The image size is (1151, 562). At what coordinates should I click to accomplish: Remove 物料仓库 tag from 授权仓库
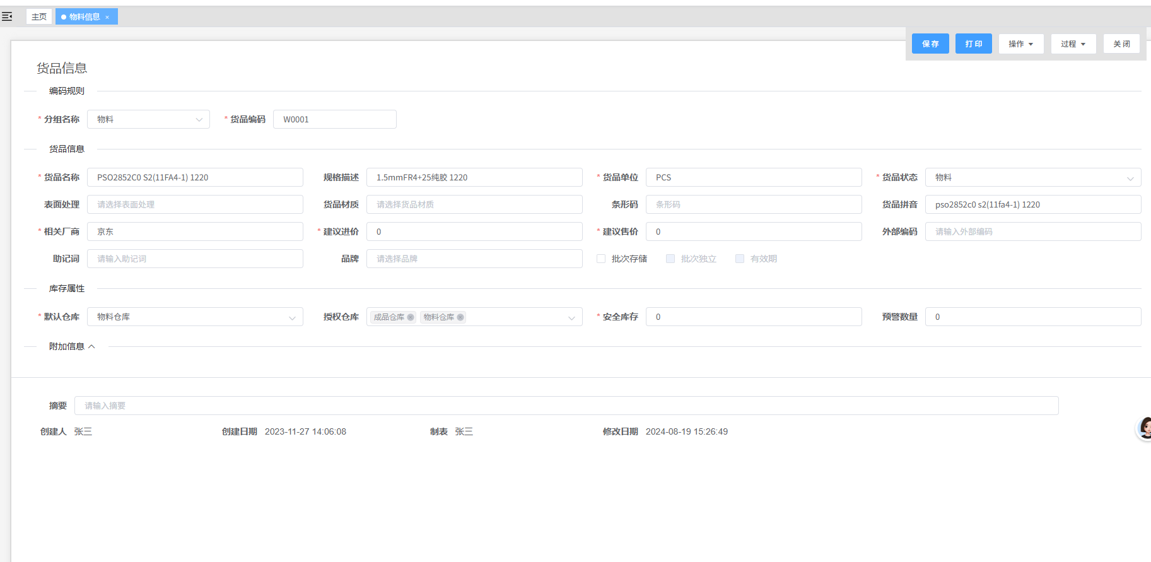pos(460,317)
